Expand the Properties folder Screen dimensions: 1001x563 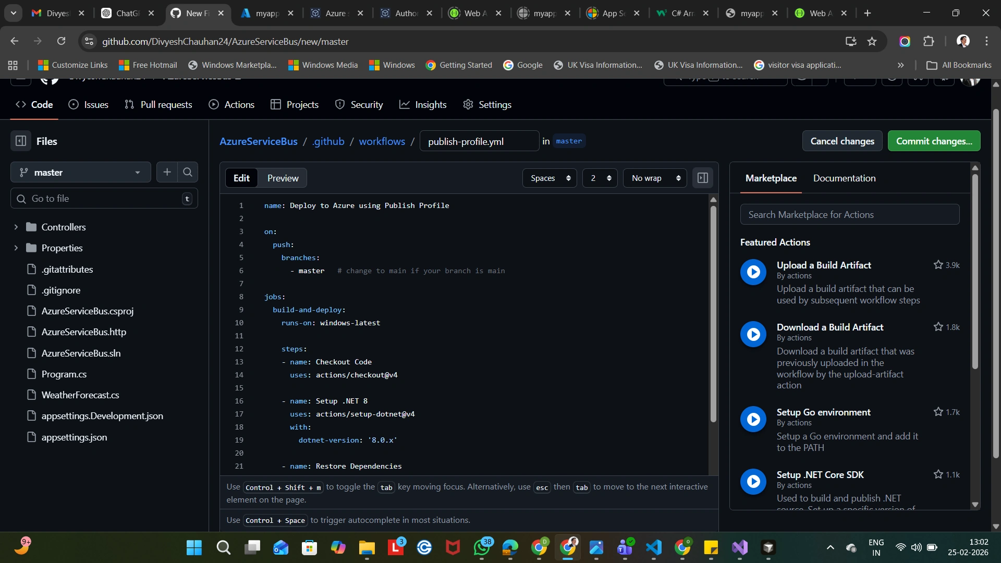16,248
